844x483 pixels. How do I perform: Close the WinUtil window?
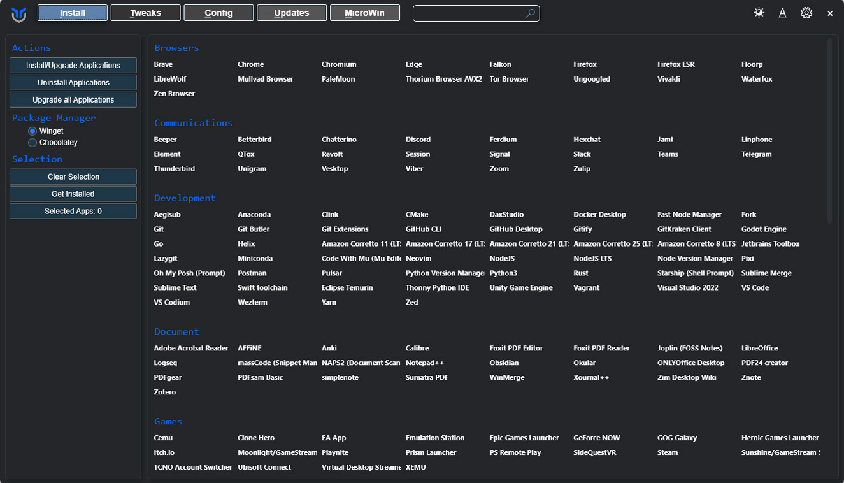pyautogui.click(x=830, y=13)
